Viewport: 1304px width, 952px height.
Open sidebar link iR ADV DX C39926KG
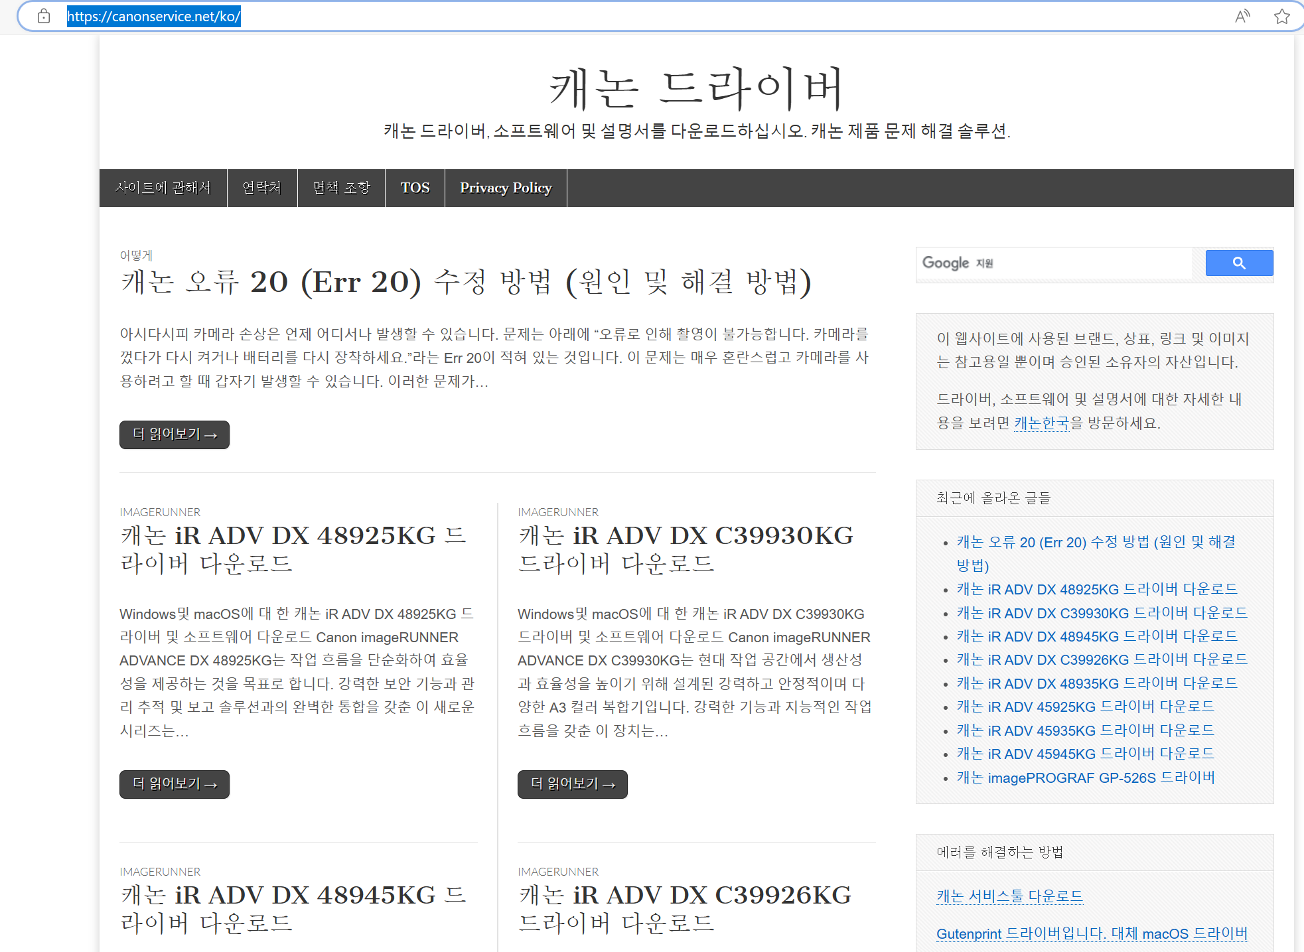(x=1102, y=659)
